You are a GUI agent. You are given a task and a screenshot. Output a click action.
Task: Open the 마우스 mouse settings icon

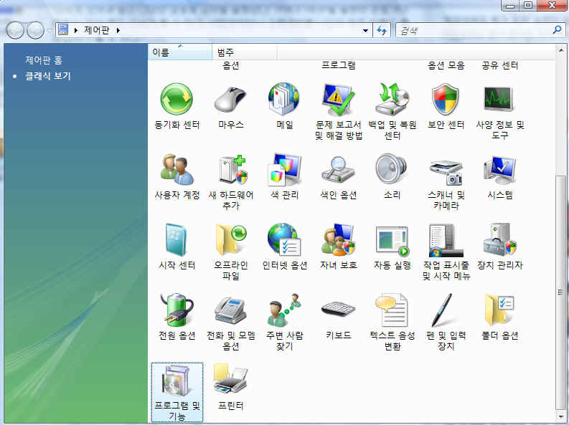point(231,100)
